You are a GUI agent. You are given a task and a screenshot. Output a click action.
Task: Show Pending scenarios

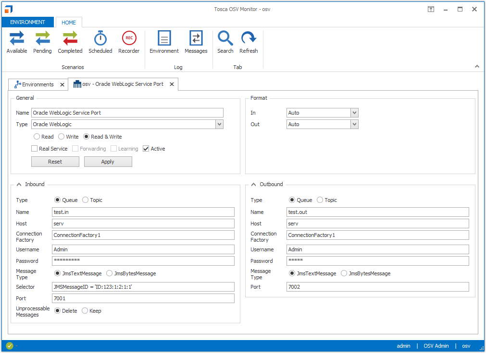pos(42,42)
